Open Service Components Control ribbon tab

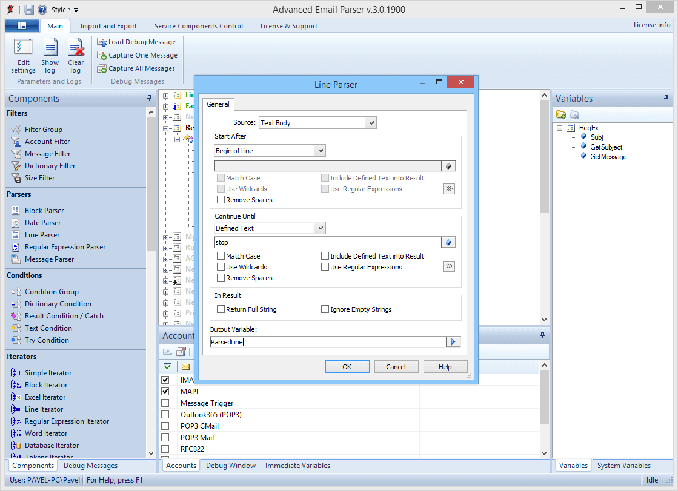(x=199, y=26)
